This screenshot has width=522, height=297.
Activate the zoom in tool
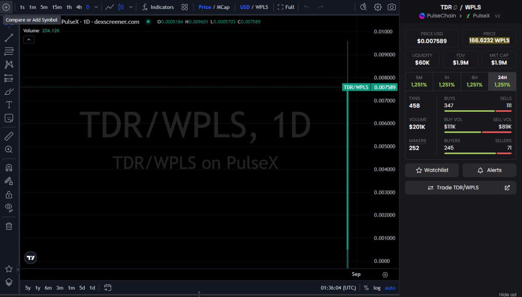[9, 149]
